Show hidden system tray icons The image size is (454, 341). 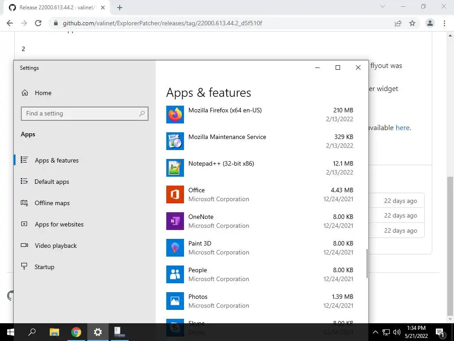375,332
